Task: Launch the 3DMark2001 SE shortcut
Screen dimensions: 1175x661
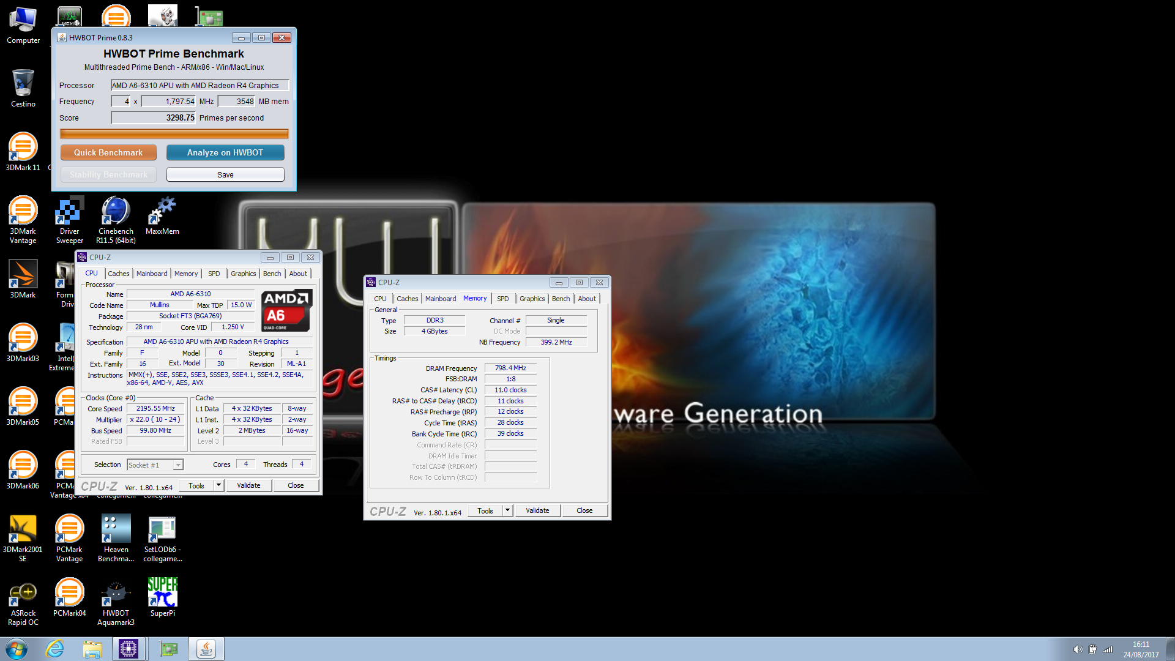Action: pos(23,537)
